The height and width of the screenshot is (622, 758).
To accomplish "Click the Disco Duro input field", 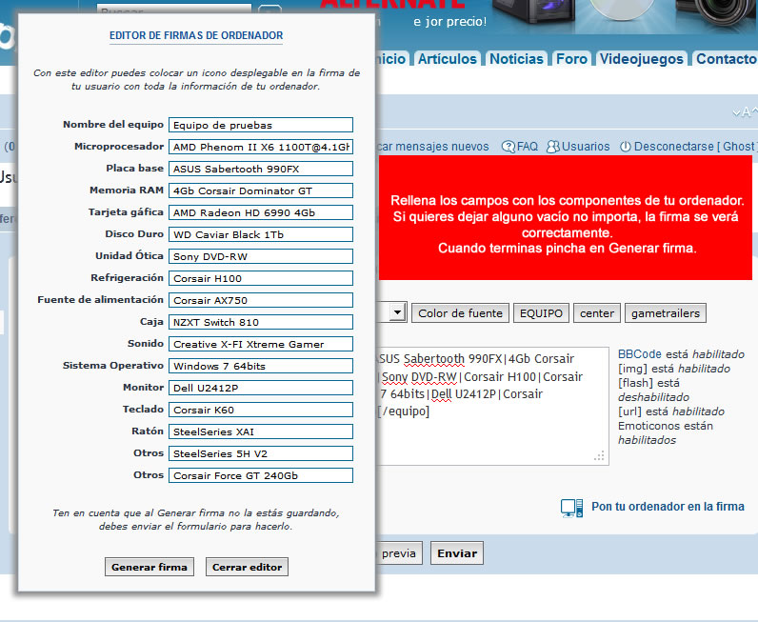I will click(x=261, y=234).
